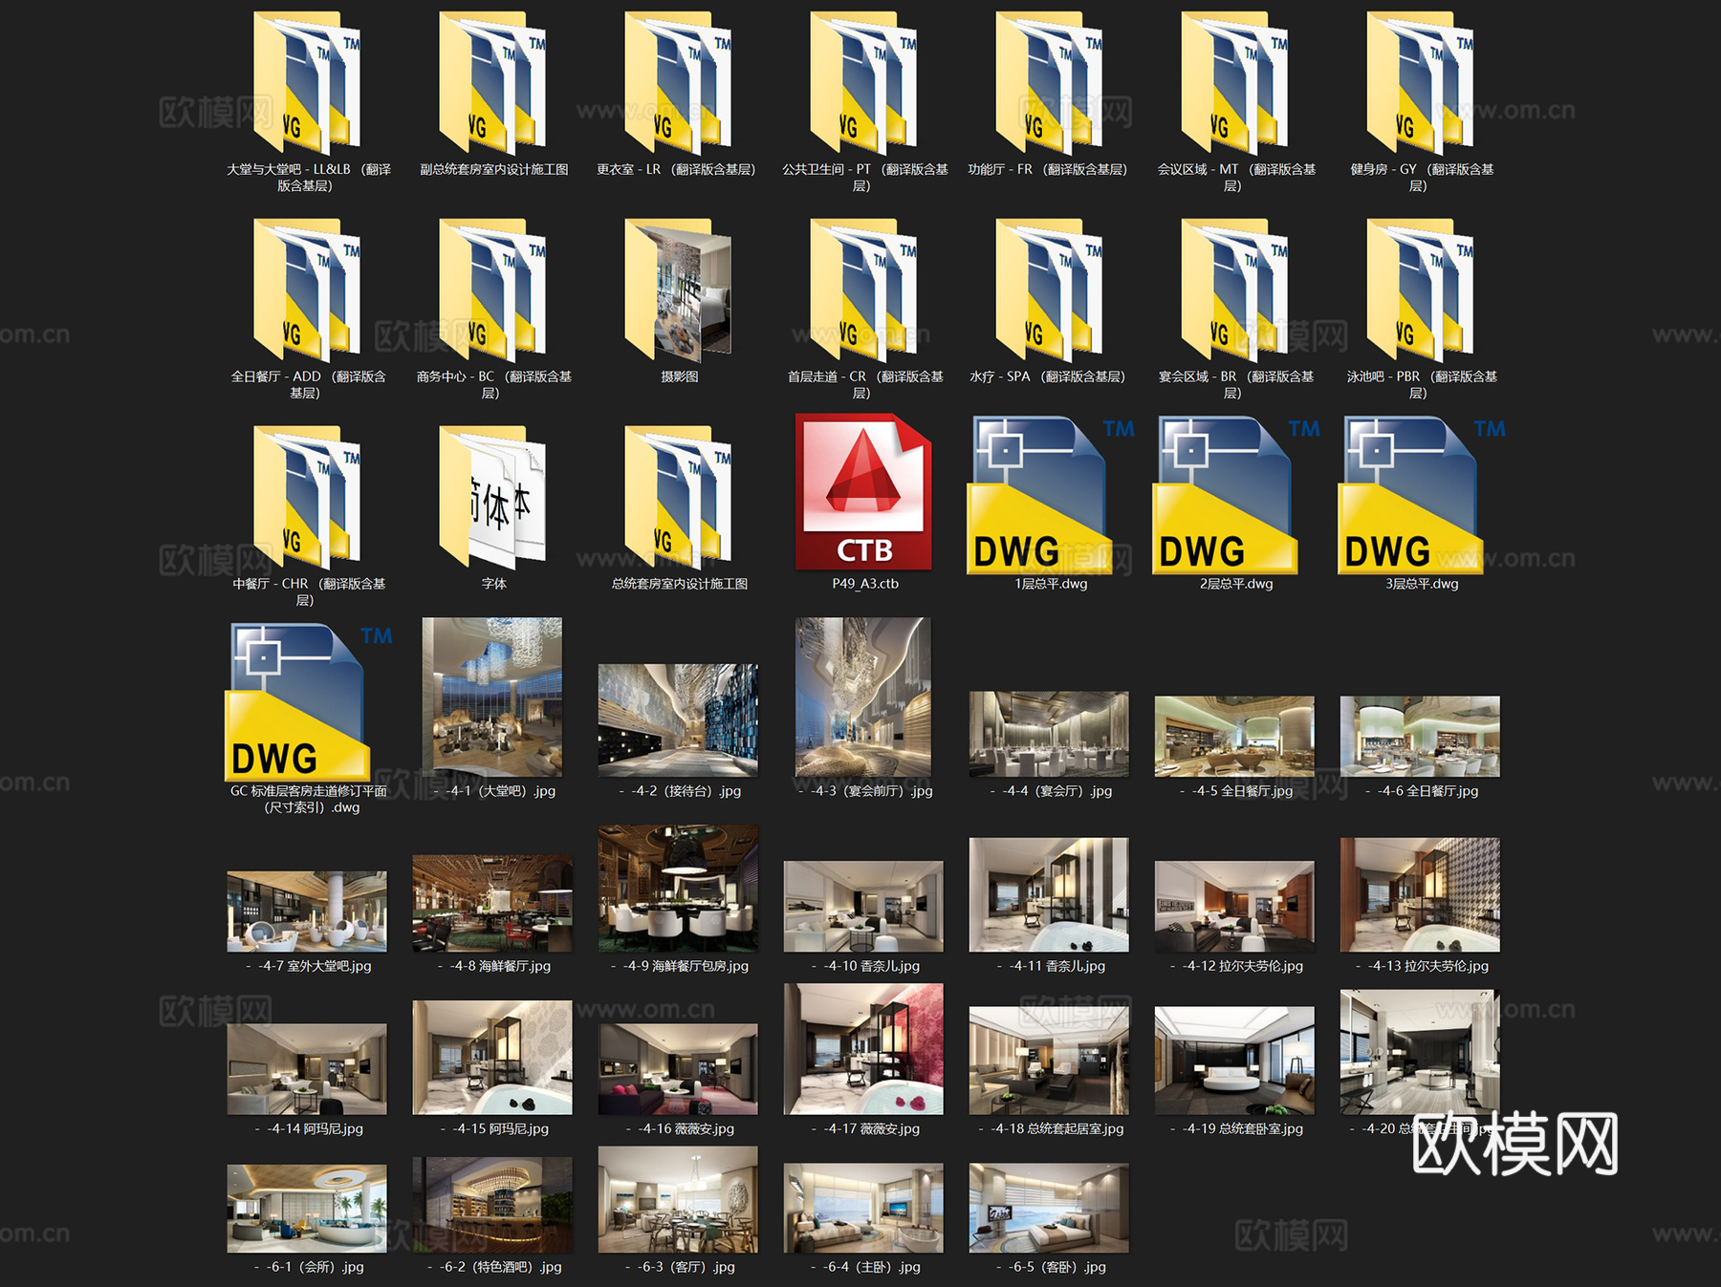
Task: Click the 3层总平.dwg DWG icon
Action: point(1421,495)
